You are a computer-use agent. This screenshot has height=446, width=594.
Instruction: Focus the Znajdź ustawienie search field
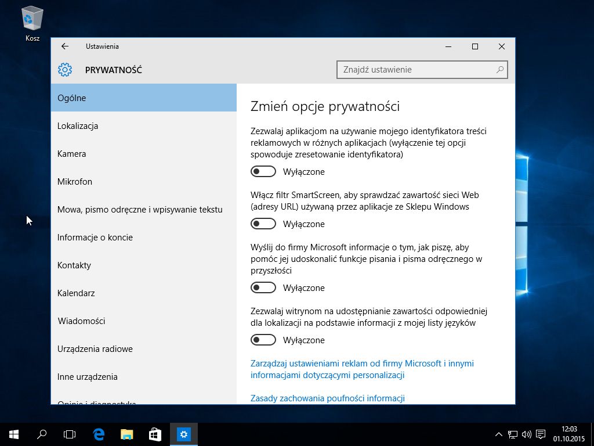point(422,70)
